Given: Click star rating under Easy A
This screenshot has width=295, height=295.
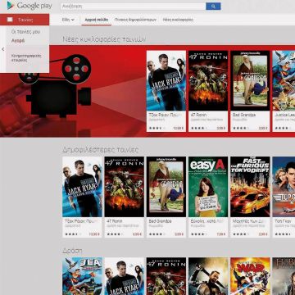Looking at the screenshot, I should click(x=199, y=234).
